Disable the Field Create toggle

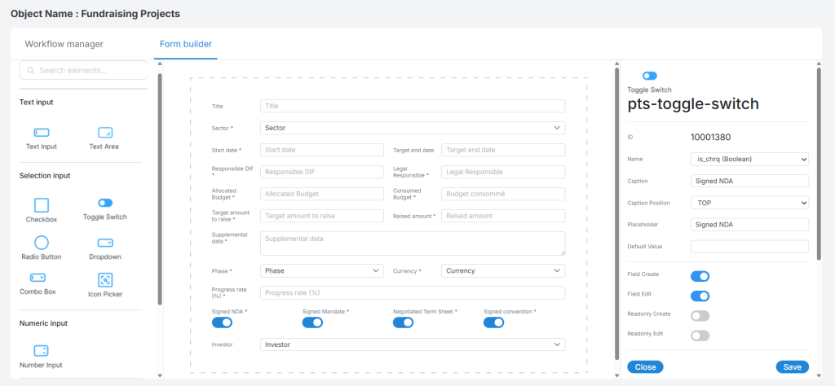pos(700,277)
